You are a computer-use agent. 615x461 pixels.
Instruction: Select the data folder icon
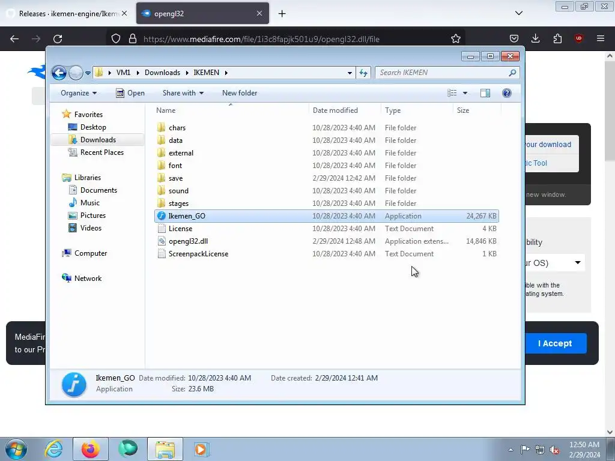pyautogui.click(x=161, y=140)
